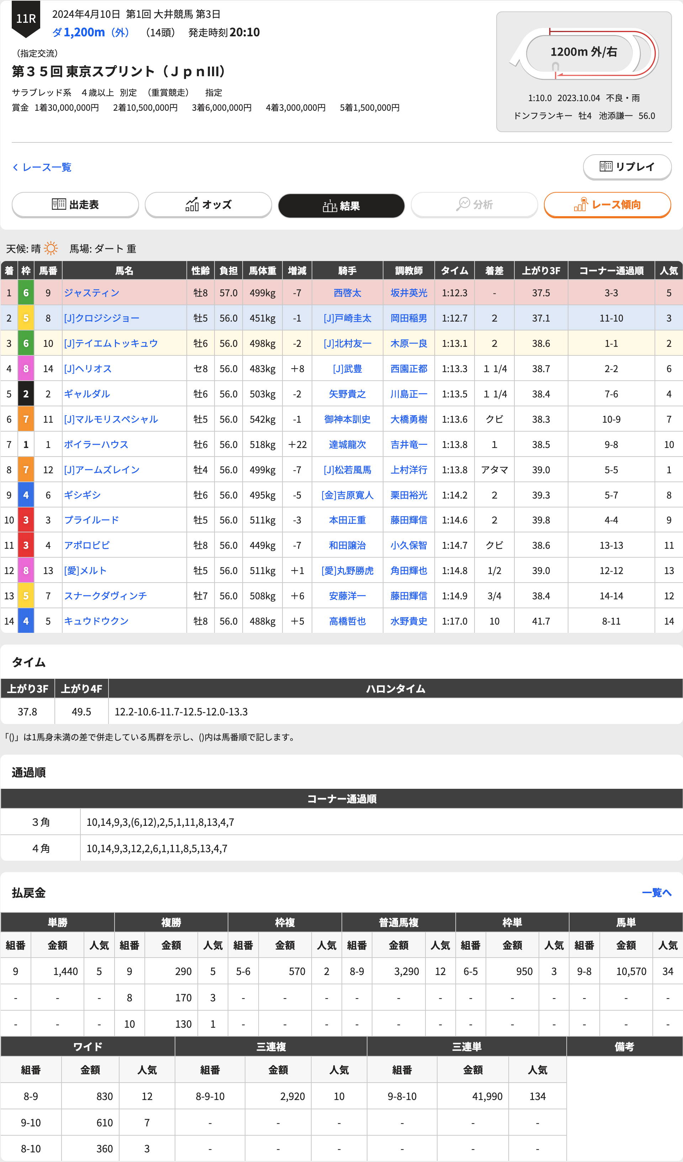
Task: Open horse アポロビビ page
Action: tap(87, 546)
